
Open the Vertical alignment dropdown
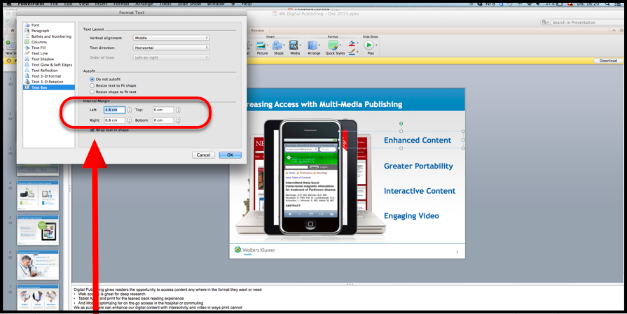click(172, 38)
